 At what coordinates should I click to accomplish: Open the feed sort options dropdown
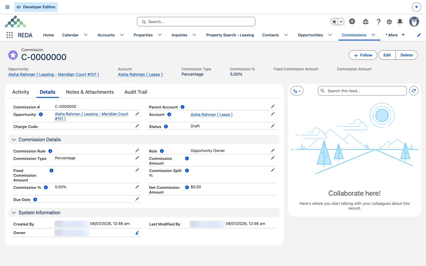click(297, 91)
